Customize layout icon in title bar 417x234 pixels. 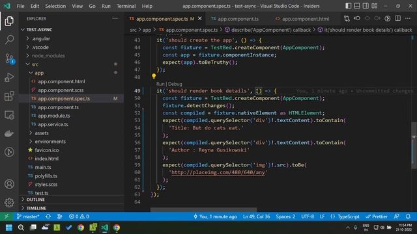click(x=375, y=6)
